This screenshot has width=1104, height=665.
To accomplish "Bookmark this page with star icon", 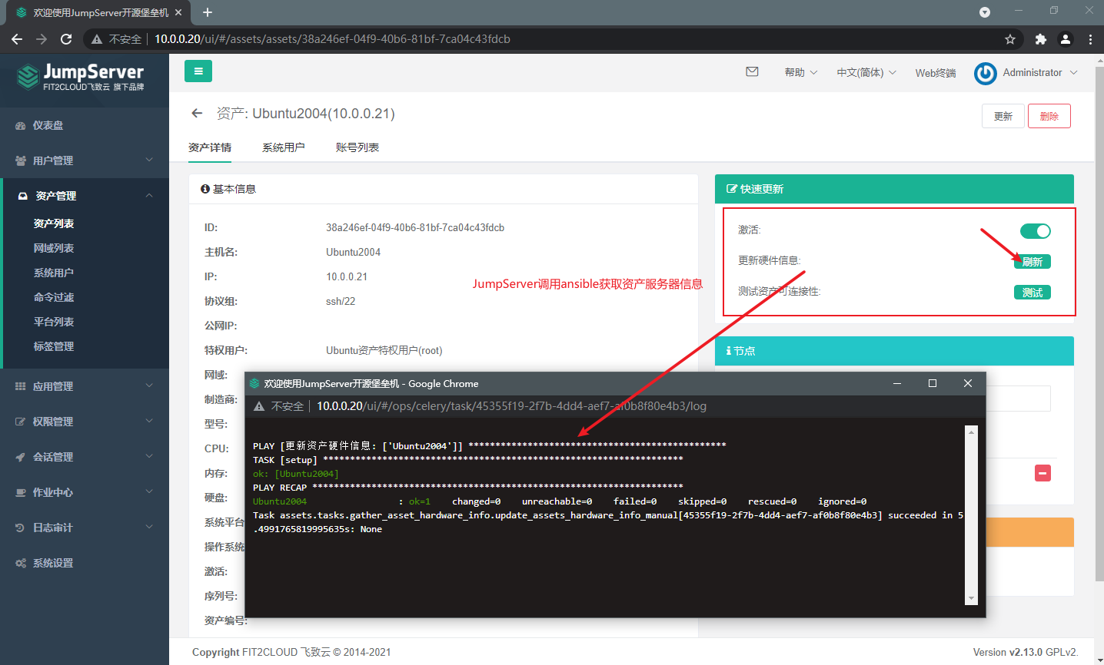I will pyautogui.click(x=1010, y=39).
